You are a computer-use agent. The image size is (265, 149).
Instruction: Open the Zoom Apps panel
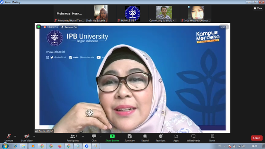[176, 138]
